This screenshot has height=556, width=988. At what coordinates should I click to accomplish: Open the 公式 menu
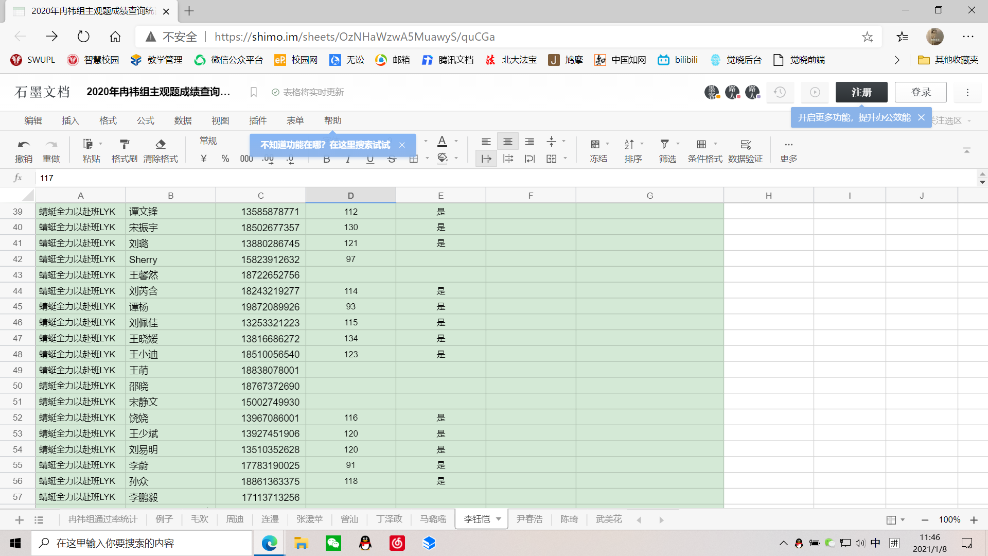(146, 120)
